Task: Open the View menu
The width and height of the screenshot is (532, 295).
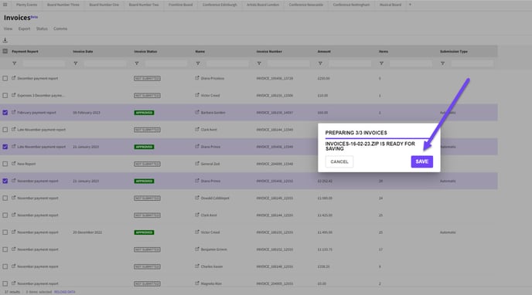Action: point(9,29)
